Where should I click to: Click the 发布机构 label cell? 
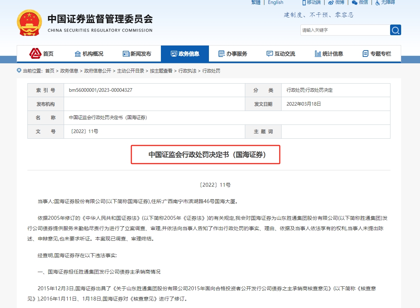(46, 104)
